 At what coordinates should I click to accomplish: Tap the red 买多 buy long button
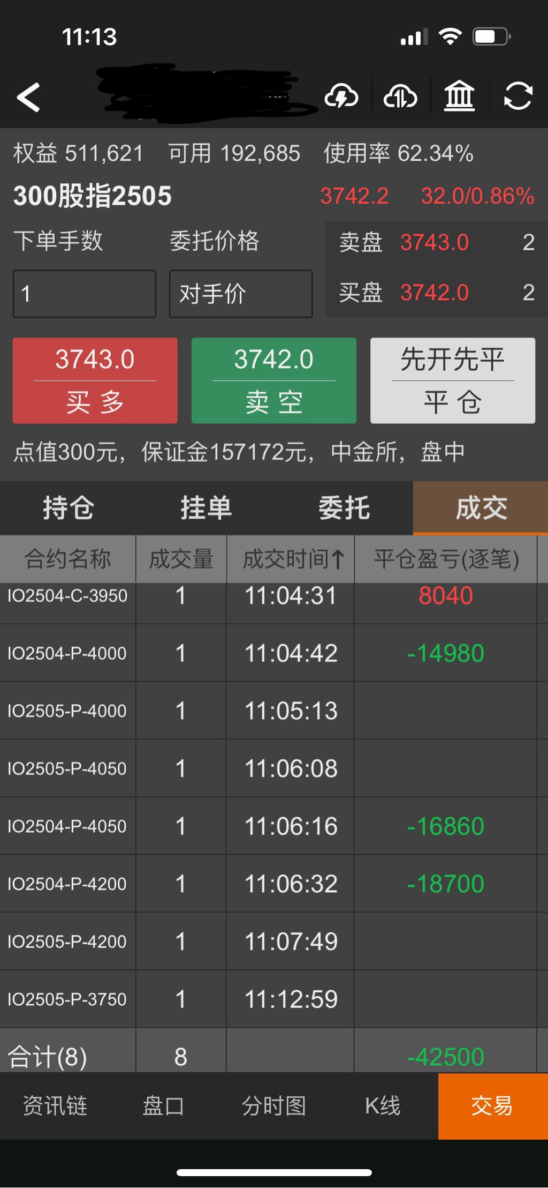(95, 380)
